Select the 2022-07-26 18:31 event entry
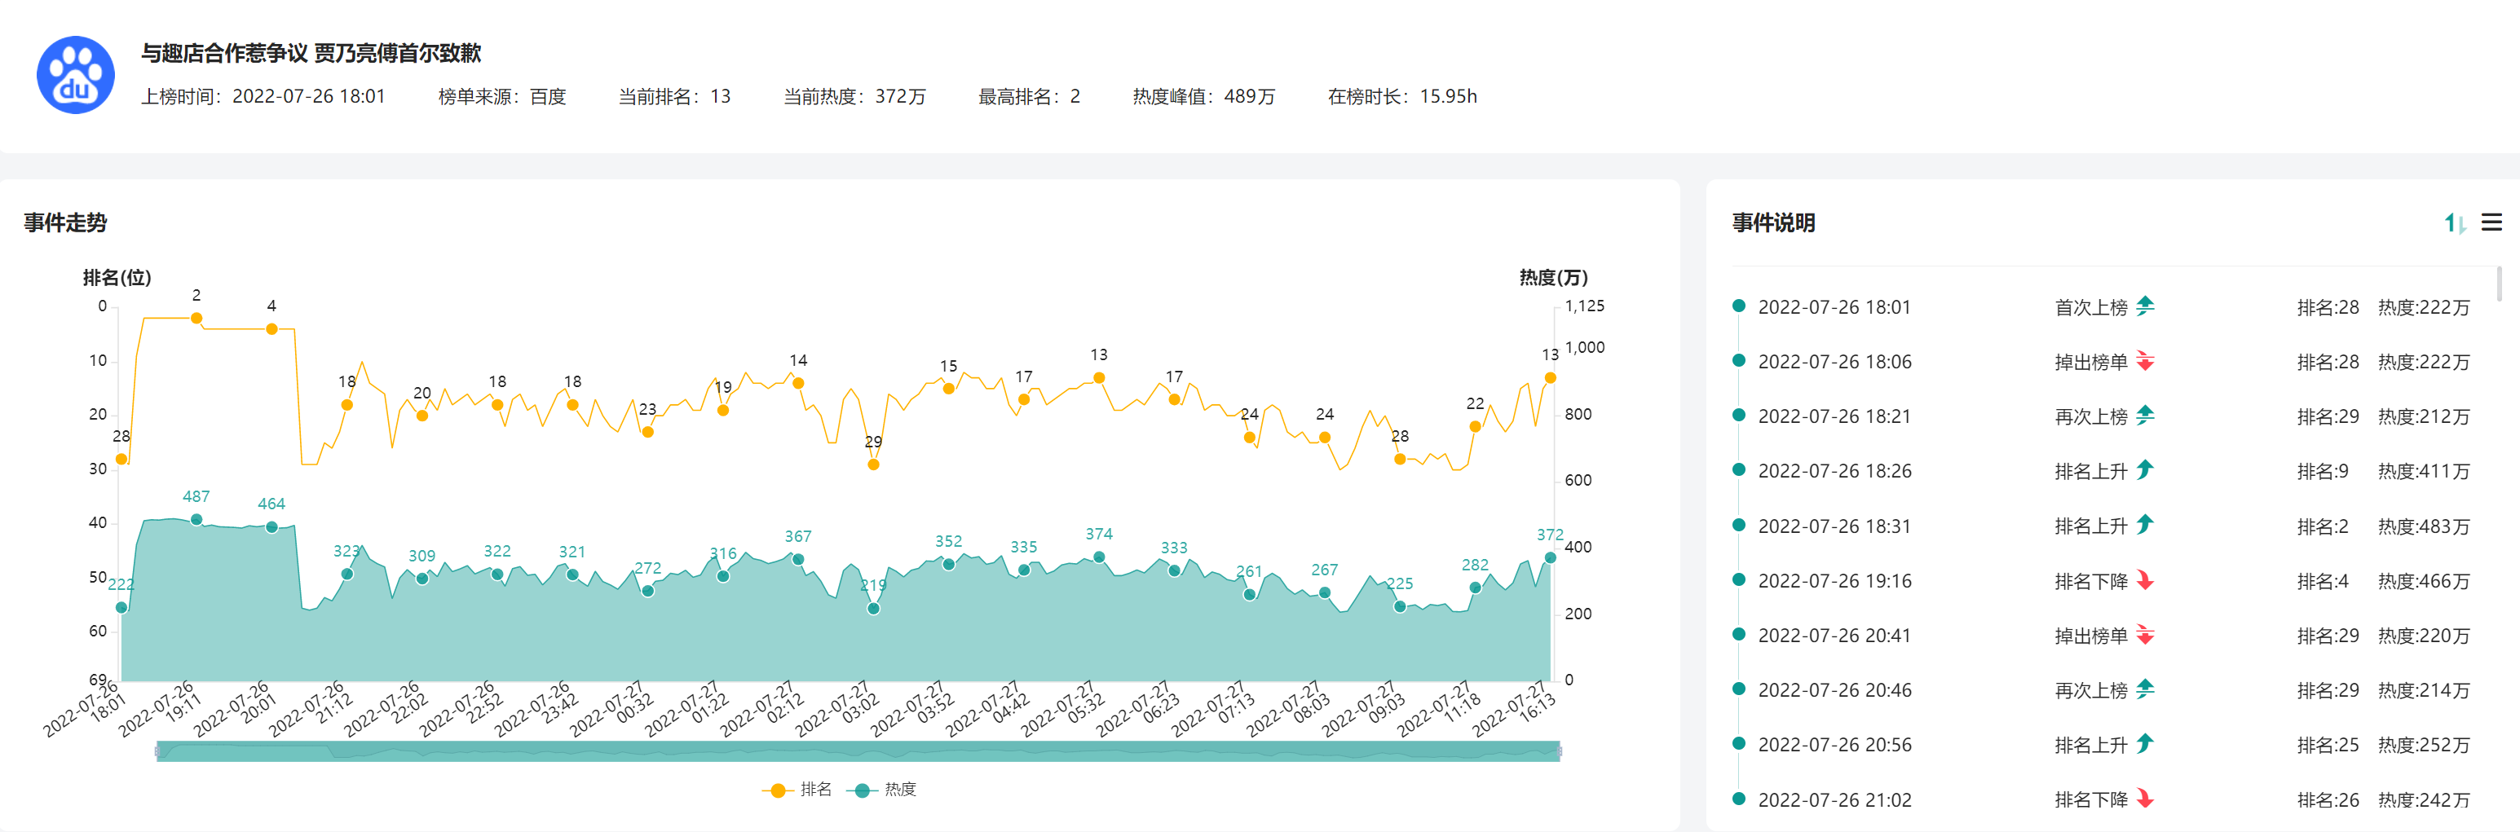 coord(1834,526)
